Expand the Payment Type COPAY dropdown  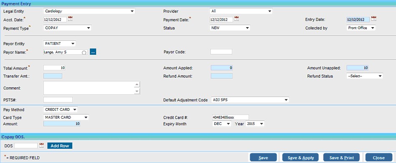(x=67, y=28)
